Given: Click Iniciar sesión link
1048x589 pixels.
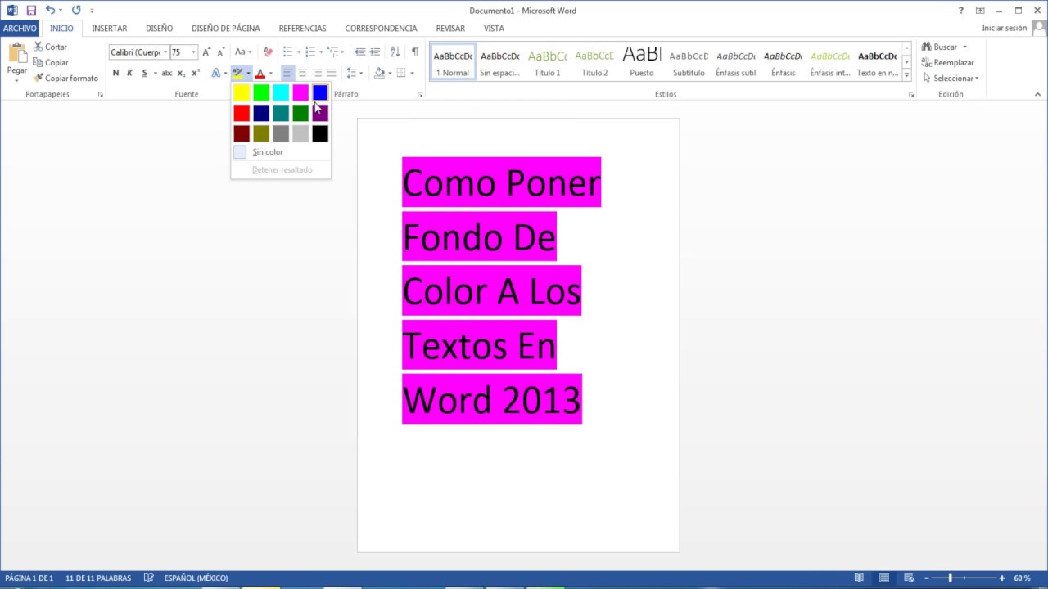Looking at the screenshot, I should point(1005,28).
